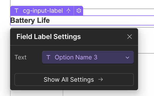Click the Option Name 3 purple binding text
This screenshot has height=96, width=154.
tap(76, 57)
